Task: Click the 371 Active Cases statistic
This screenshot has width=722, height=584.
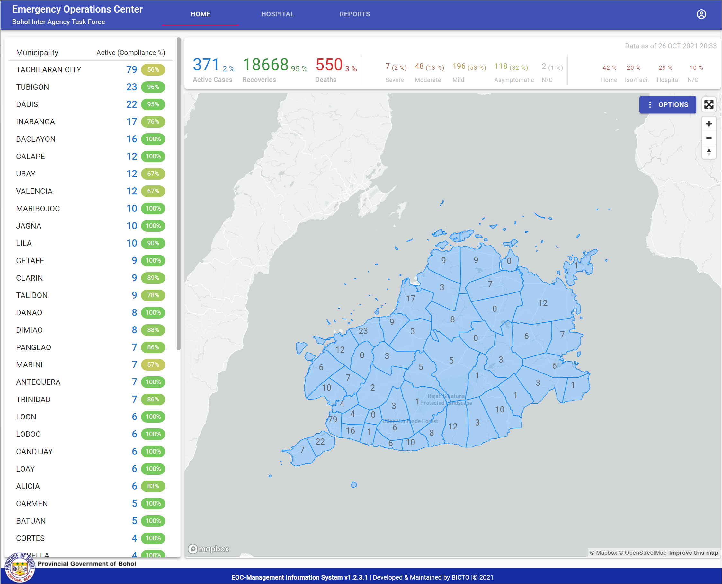Action: click(x=206, y=65)
